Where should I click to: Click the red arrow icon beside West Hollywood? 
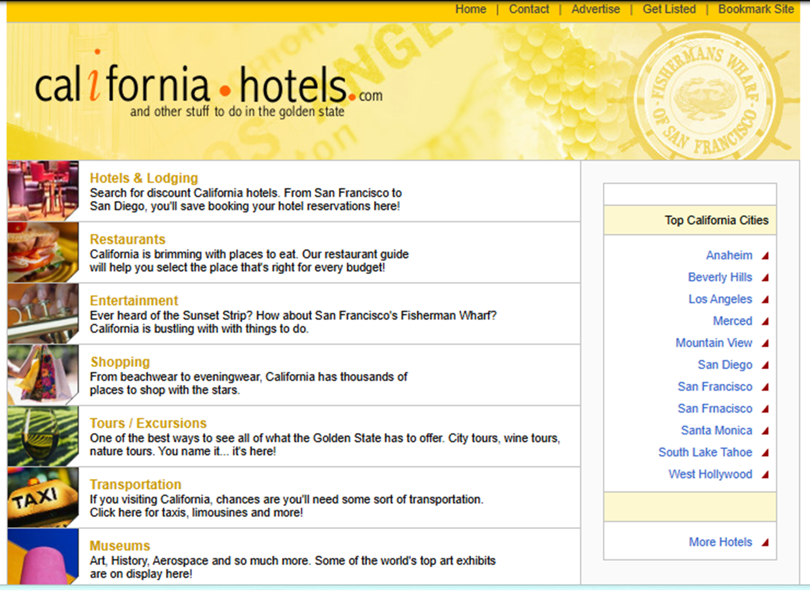tap(765, 474)
